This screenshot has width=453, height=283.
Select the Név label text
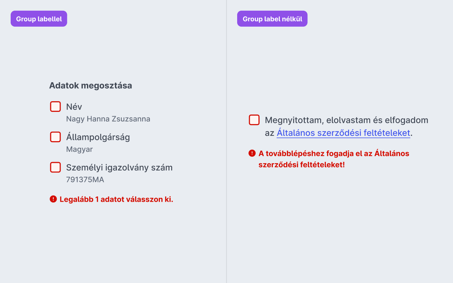74,107
